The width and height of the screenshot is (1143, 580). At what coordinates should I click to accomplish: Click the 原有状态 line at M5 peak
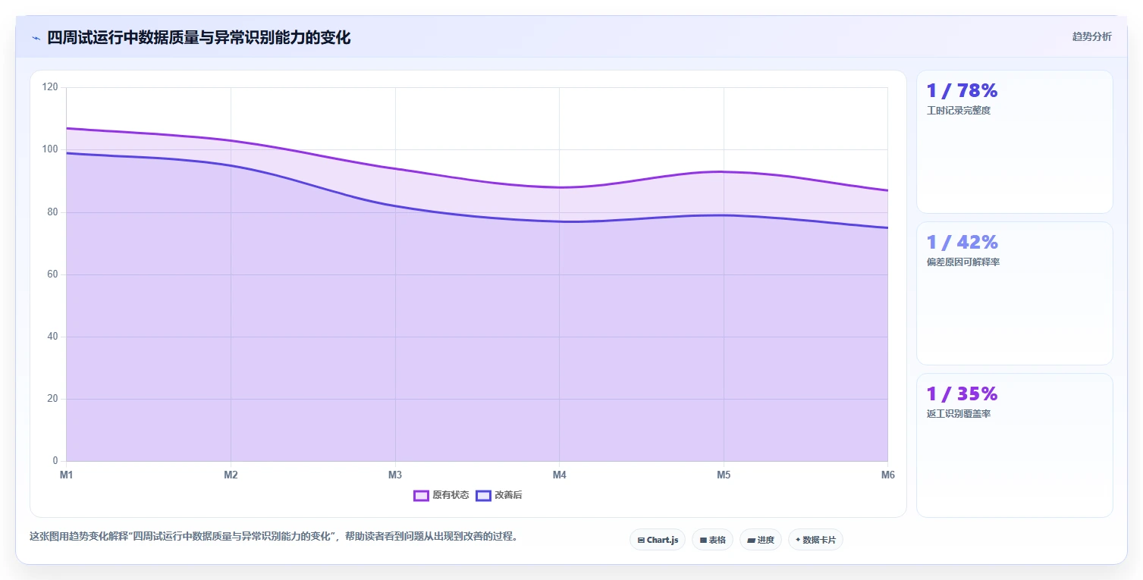click(x=724, y=171)
